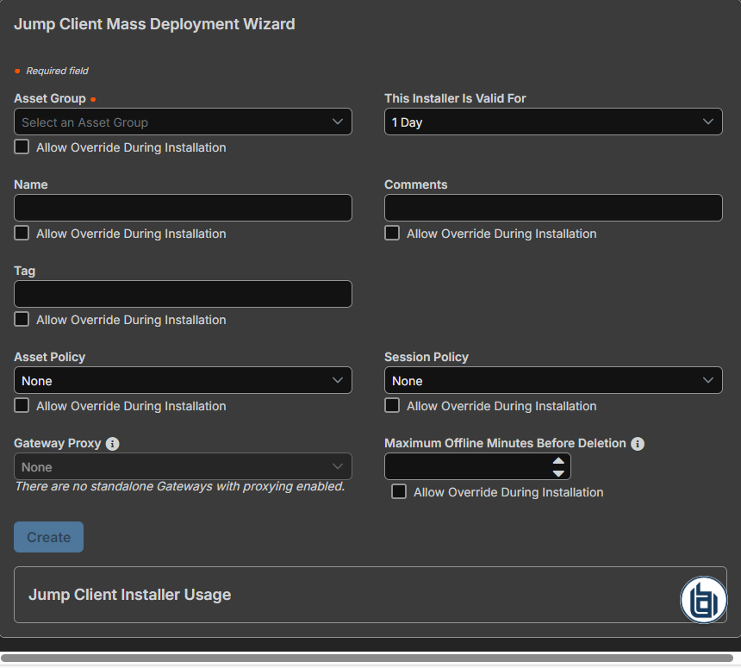Check override for Maximum Offline Minutes
The image size is (741, 668).
(x=399, y=491)
